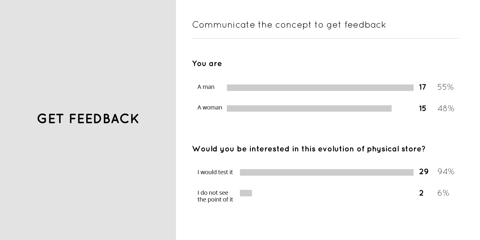Select the 'A man' response bar
The image size is (480, 240).
point(320,87)
